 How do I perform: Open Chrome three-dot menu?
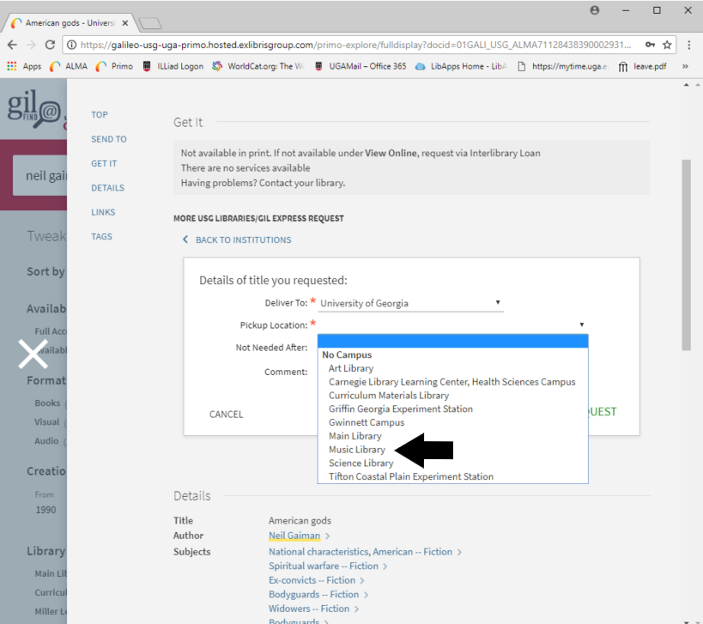click(x=689, y=45)
